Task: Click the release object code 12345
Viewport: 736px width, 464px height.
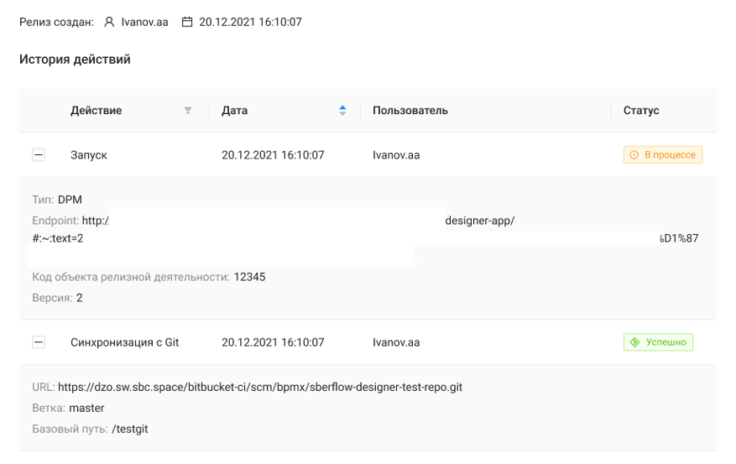Action: 249,277
